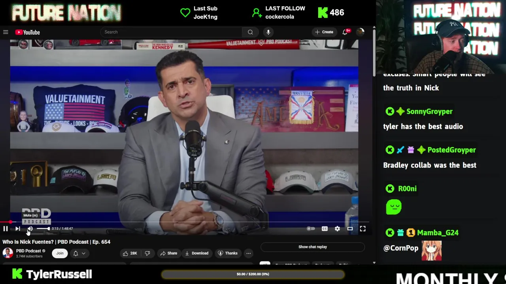The width and height of the screenshot is (506, 284).
Task: Toggle the autoplay switch
Action: pyautogui.click(x=311, y=228)
